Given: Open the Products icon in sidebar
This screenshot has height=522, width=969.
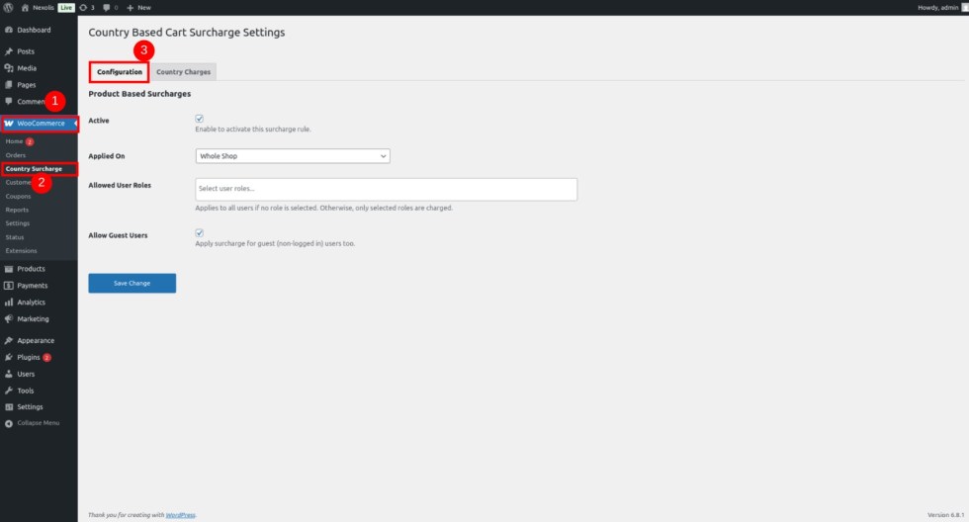Looking at the screenshot, I should [x=9, y=269].
